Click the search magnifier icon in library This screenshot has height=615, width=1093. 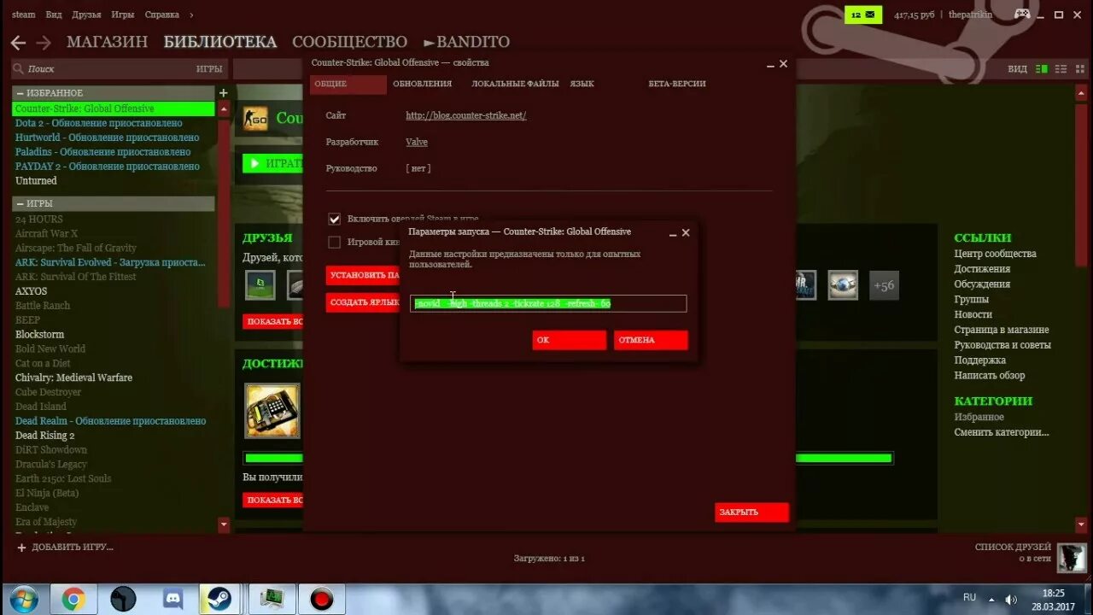(x=18, y=68)
